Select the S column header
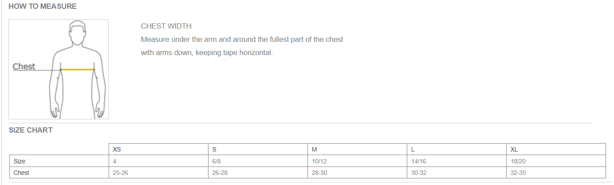Viewport: 614px width, 185px height. [258, 149]
